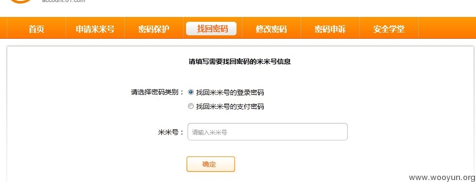Switch to the 密码保护 tab
Image resolution: width=476 pixels, height=182 pixels.
154,29
